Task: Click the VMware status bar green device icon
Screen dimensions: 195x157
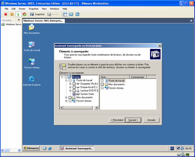Action: [x=188, y=155]
